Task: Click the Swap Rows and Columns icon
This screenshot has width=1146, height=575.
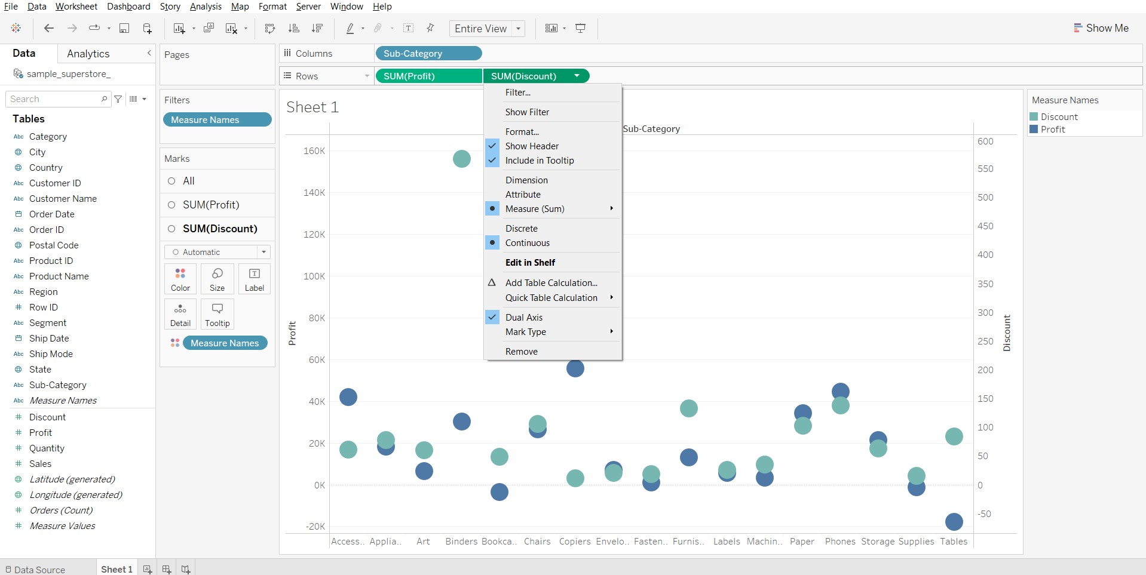Action: [270, 28]
